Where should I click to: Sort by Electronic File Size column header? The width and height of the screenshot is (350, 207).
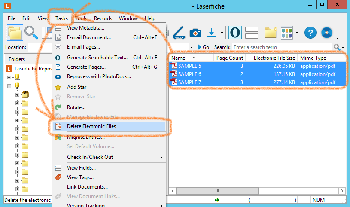coord(272,58)
